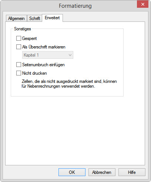Cancel via the Abbrechen button
The width and height of the screenshot is (151, 182).
(102, 172)
